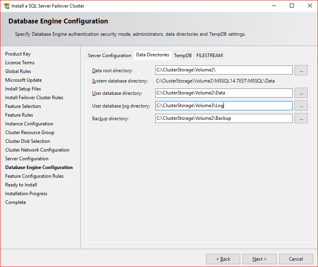
Task: Open the FILESTREAM tab
Action: (210, 56)
